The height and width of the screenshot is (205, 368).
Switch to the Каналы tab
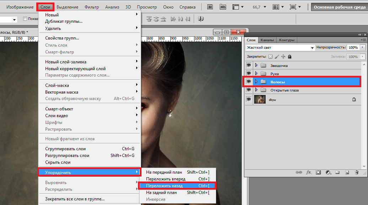click(267, 40)
